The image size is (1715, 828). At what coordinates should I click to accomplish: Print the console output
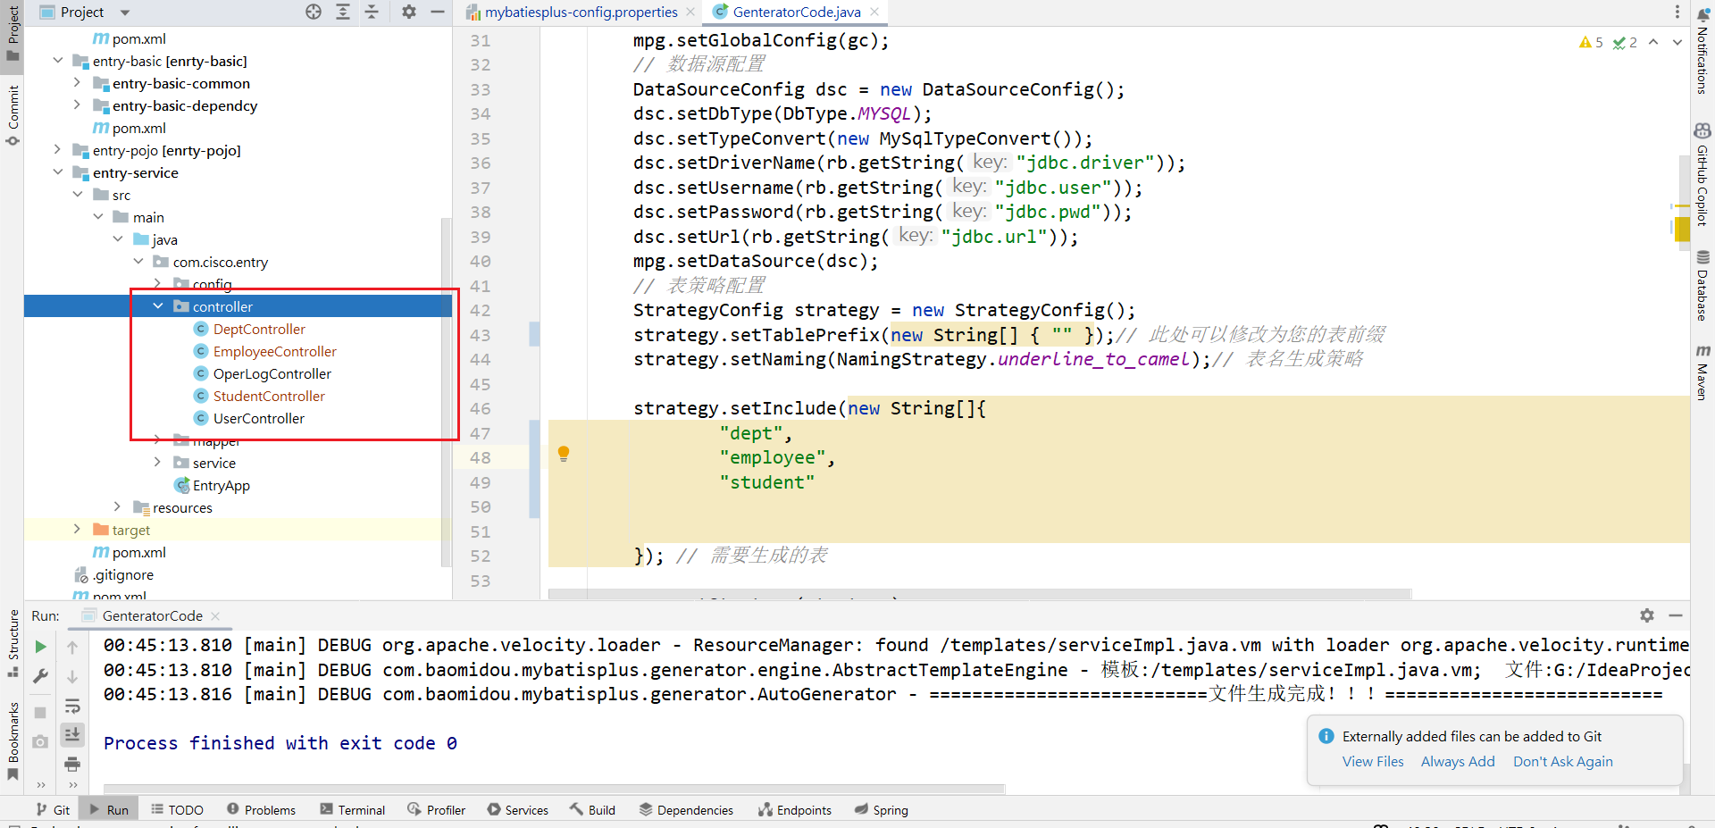72,764
